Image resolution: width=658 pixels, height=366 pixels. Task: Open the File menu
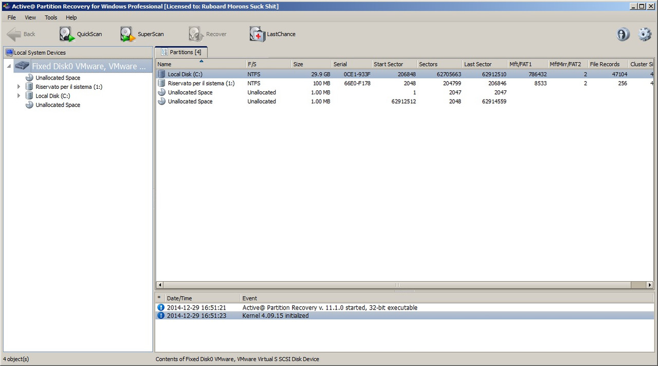(x=12, y=17)
